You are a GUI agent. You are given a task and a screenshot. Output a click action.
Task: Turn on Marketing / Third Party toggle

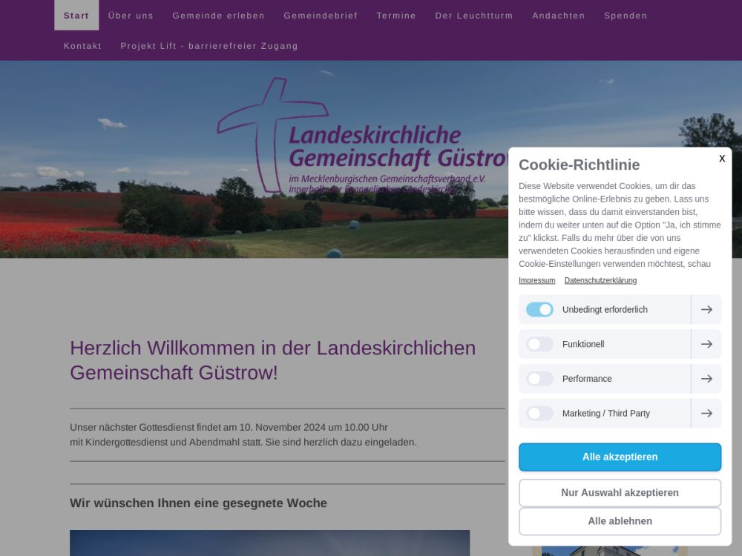pos(539,414)
